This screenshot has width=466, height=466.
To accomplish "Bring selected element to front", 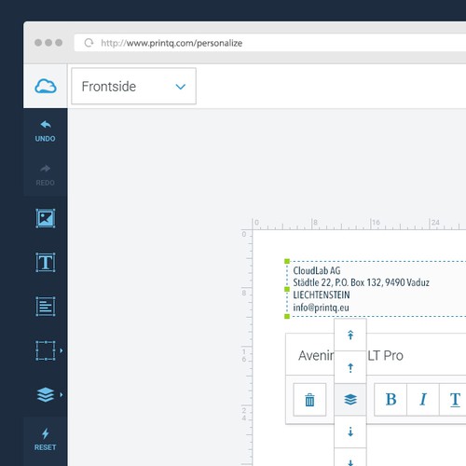I will tap(350, 335).
